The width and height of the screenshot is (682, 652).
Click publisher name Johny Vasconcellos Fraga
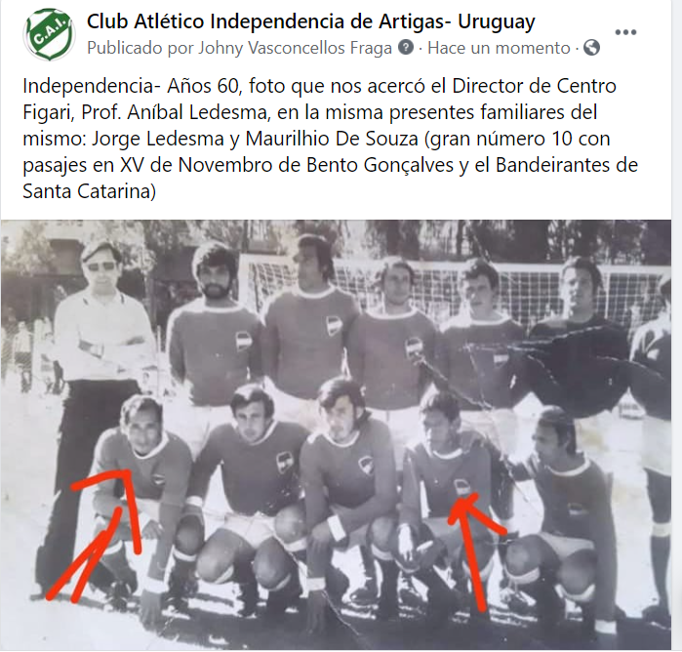tap(295, 48)
